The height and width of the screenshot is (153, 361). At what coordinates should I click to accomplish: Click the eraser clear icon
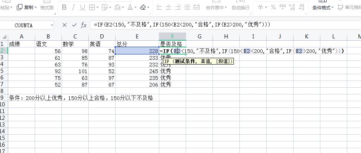coord(143,7)
